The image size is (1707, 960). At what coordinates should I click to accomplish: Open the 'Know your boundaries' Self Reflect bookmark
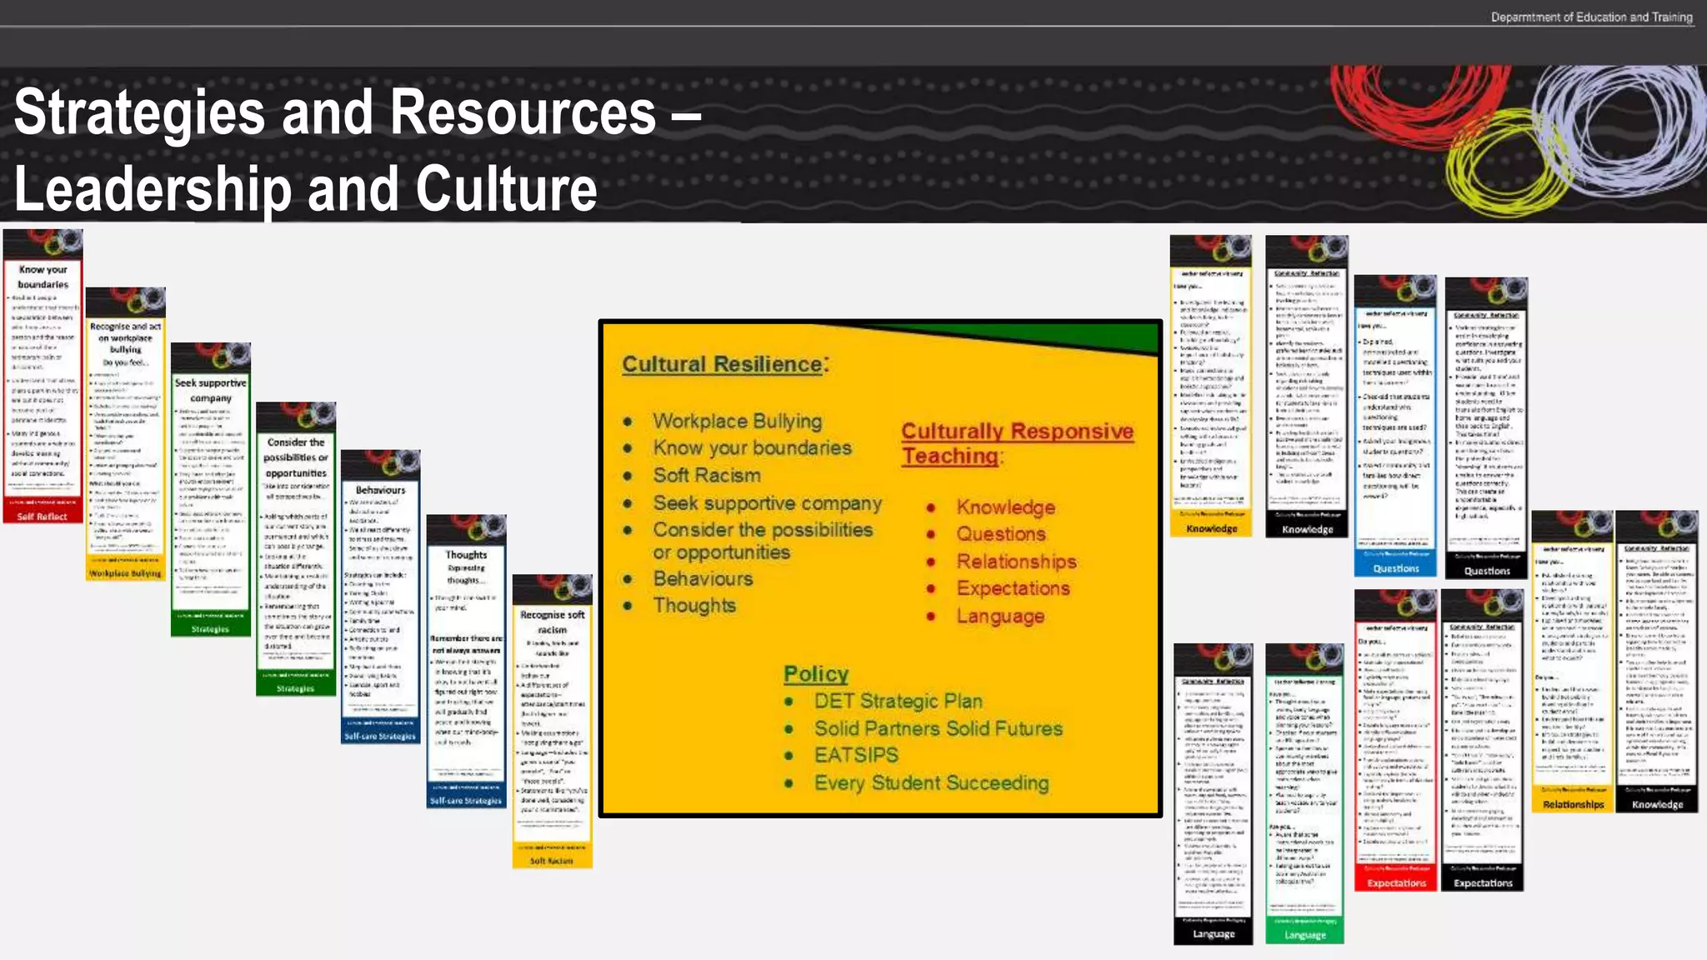coord(43,377)
